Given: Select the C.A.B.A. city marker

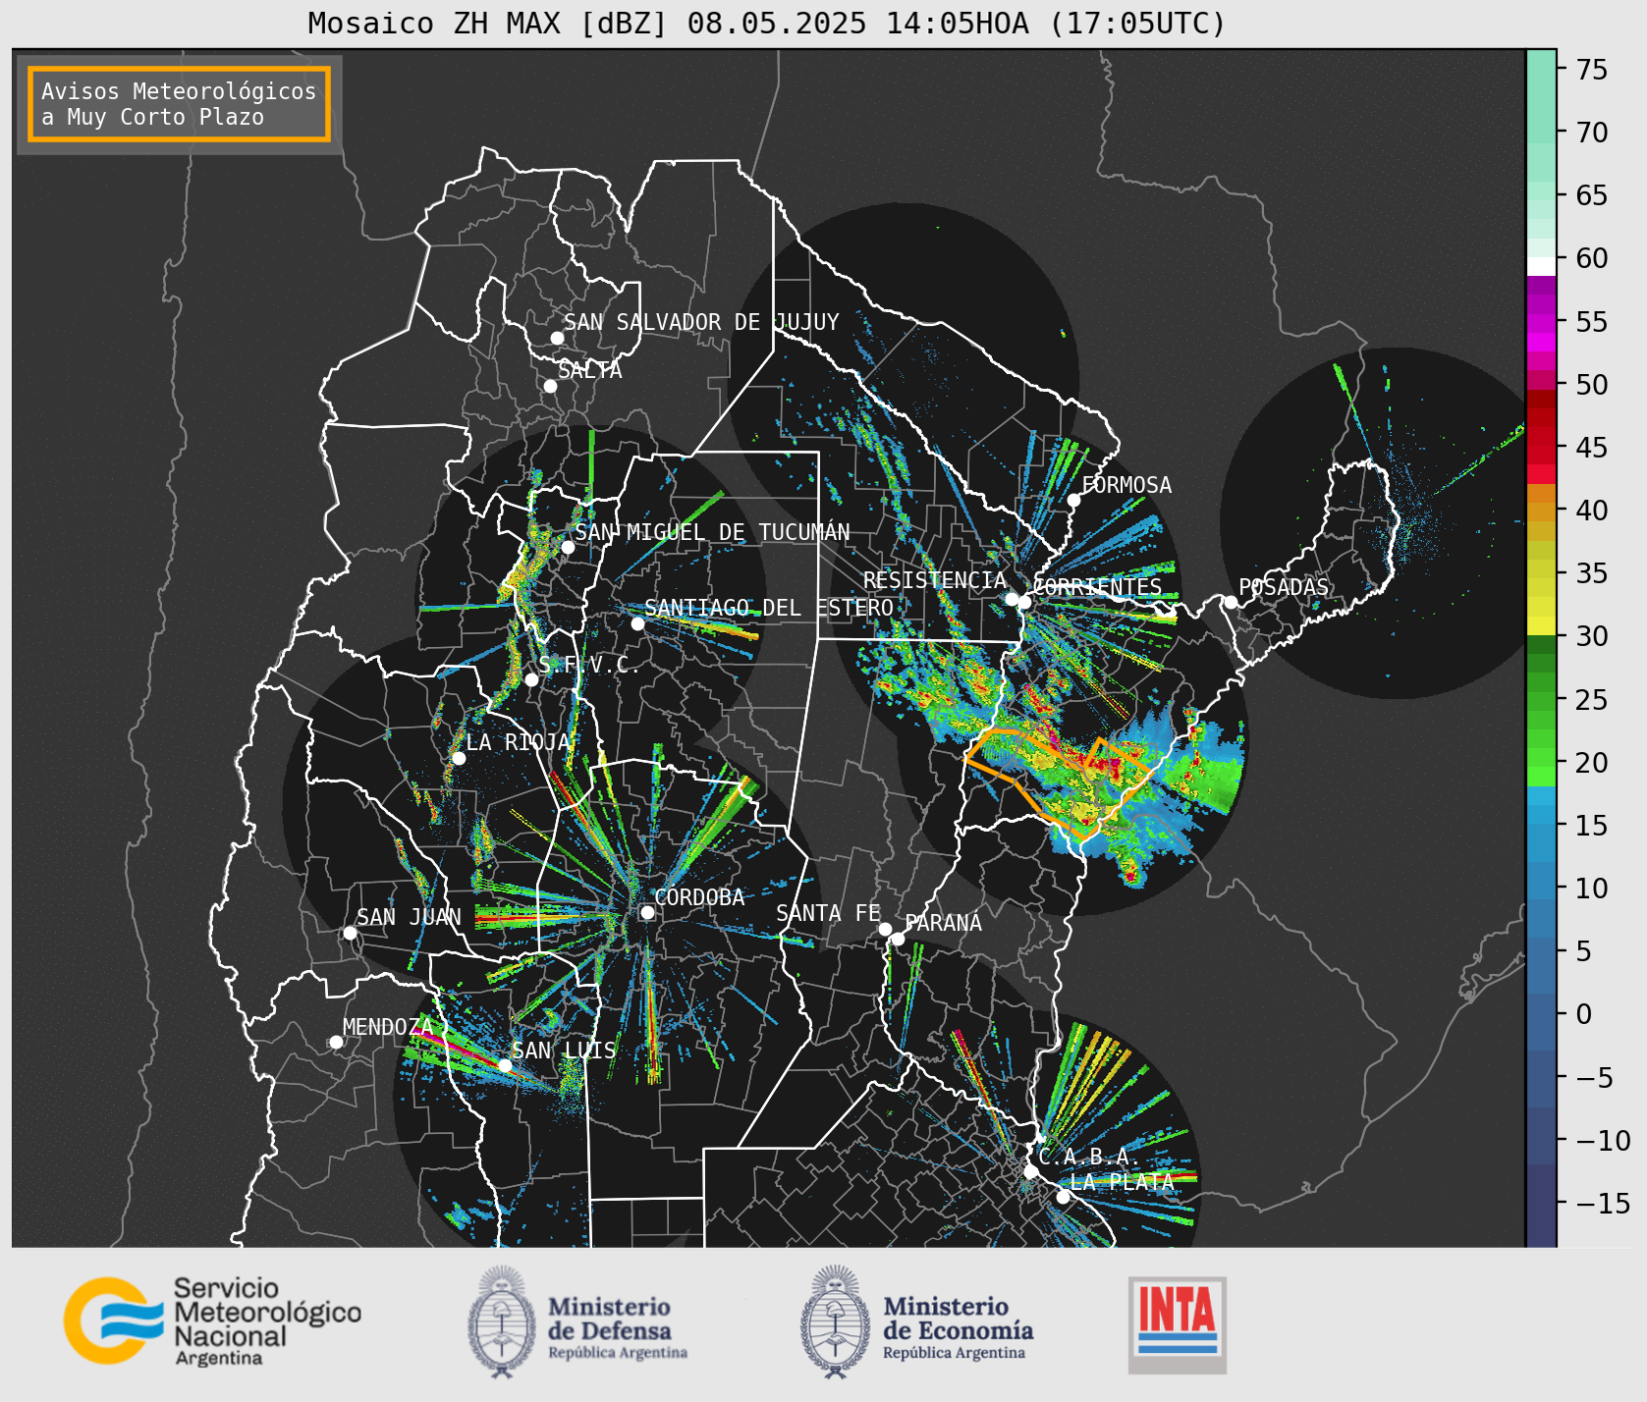Looking at the screenshot, I should point(1030,1171).
